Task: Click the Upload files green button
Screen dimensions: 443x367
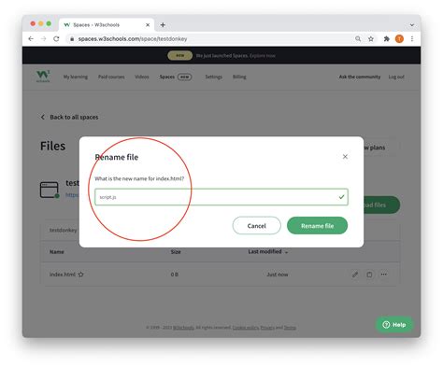Action: tap(381, 205)
